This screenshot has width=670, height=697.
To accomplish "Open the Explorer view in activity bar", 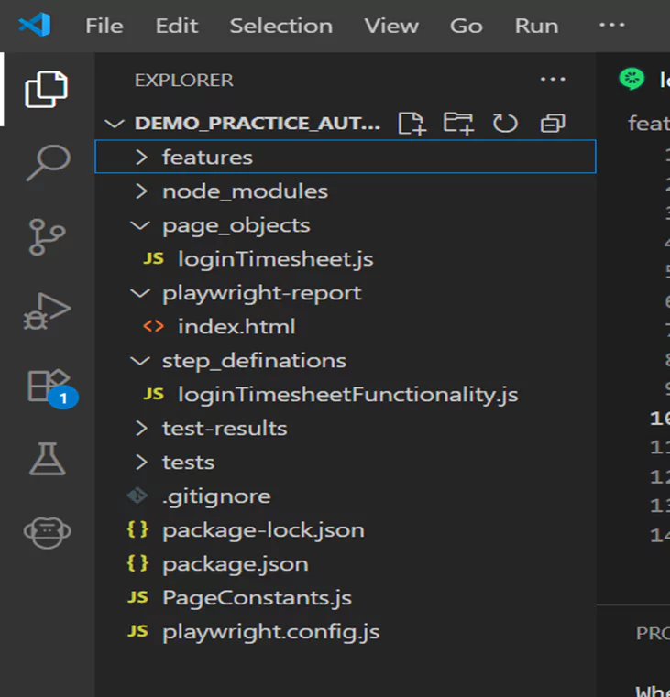I will pyautogui.click(x=46, y=89).
